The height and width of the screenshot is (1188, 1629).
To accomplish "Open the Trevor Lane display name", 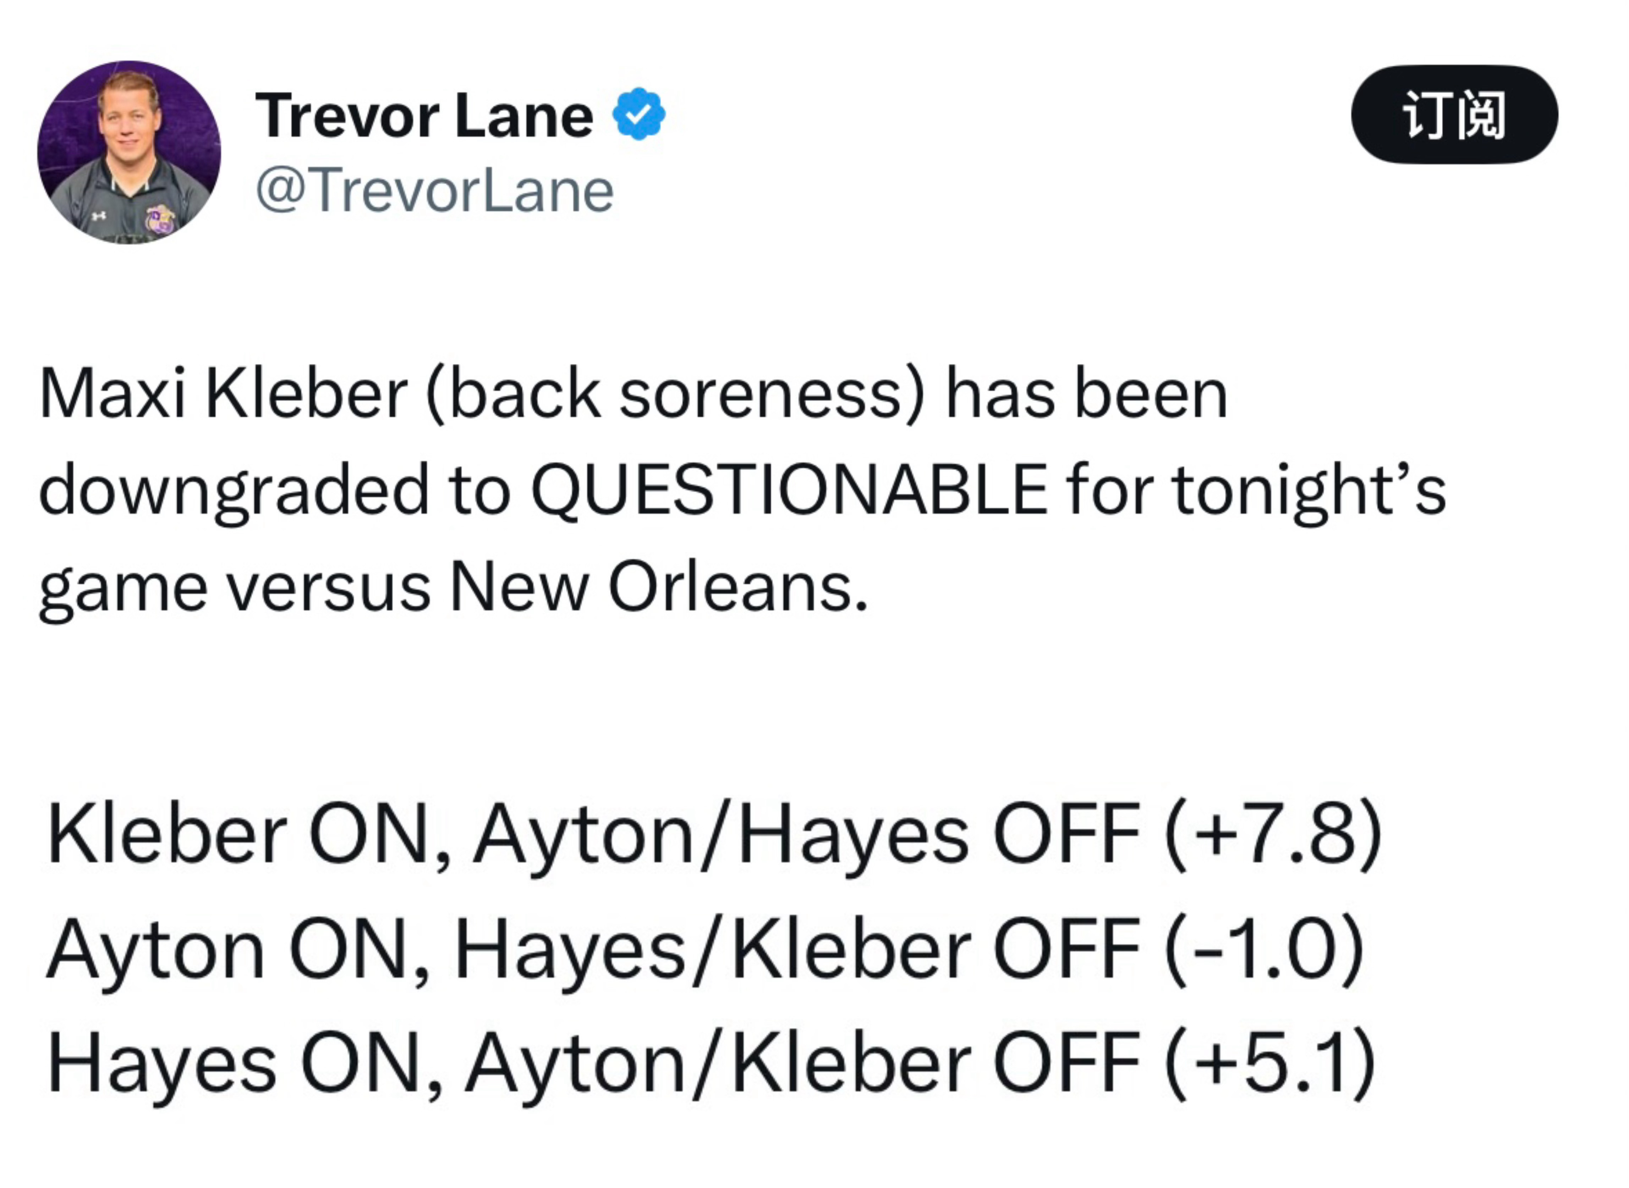I will coord(424,116).
